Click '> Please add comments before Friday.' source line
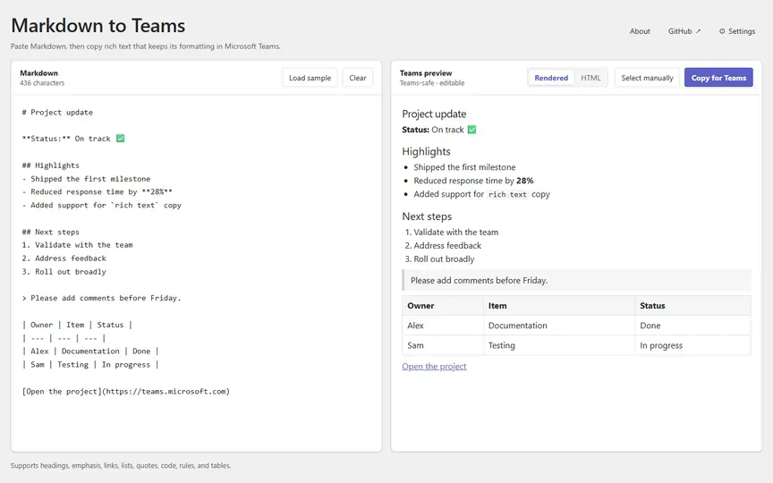The height and width of the screenshot is (483, 773). pos(102,298)
